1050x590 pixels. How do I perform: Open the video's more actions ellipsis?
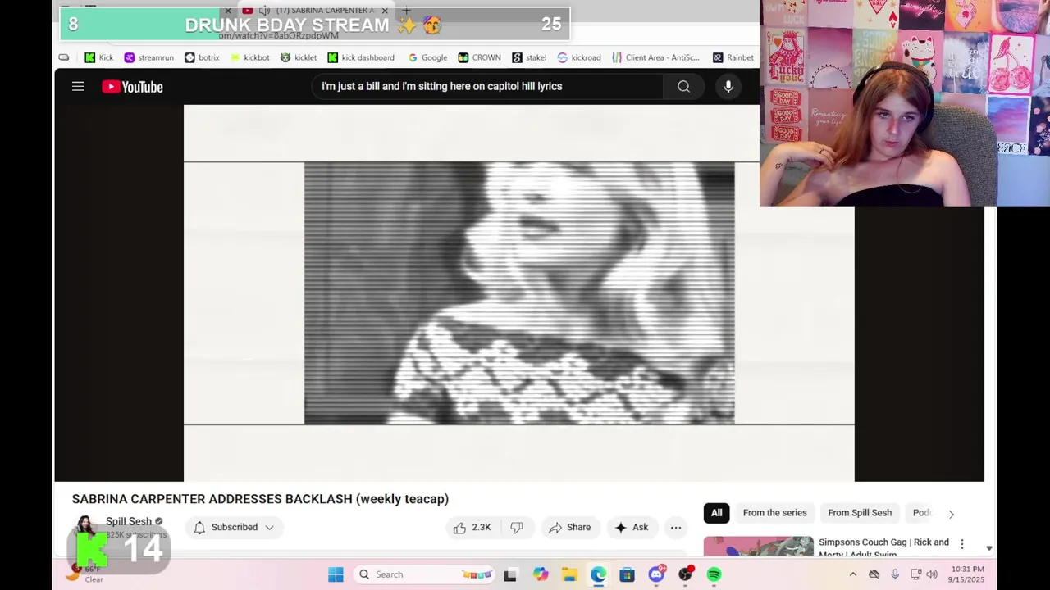(x=675, y=527)
